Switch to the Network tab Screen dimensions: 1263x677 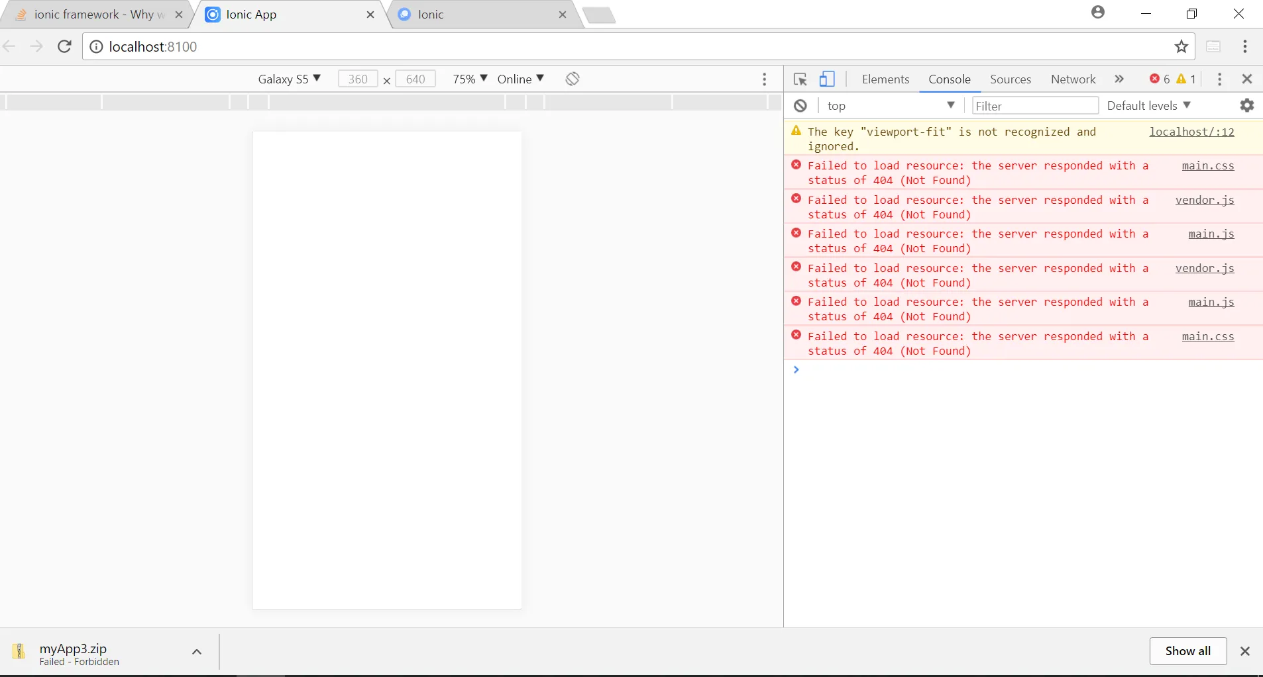point(1073,79)
